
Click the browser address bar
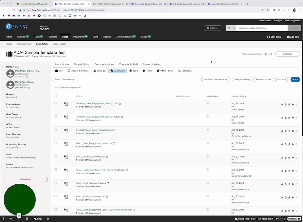tap(139, 10)
